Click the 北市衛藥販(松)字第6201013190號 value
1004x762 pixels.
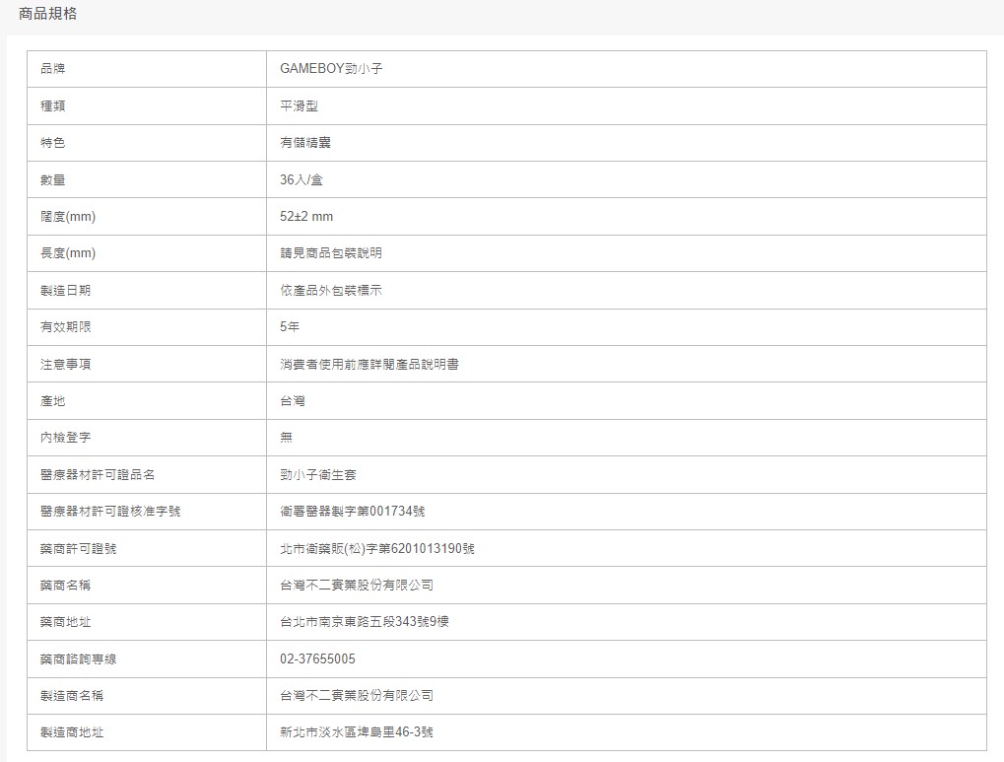click(x=377, y=548)
